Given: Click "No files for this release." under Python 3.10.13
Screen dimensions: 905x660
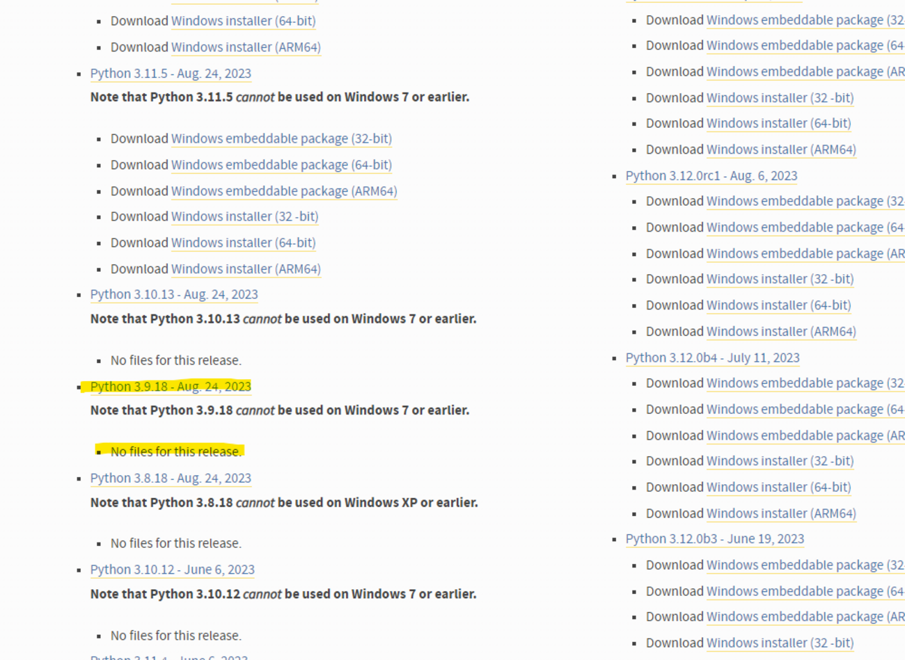Looking at the screenshot, I should (176, 361).
